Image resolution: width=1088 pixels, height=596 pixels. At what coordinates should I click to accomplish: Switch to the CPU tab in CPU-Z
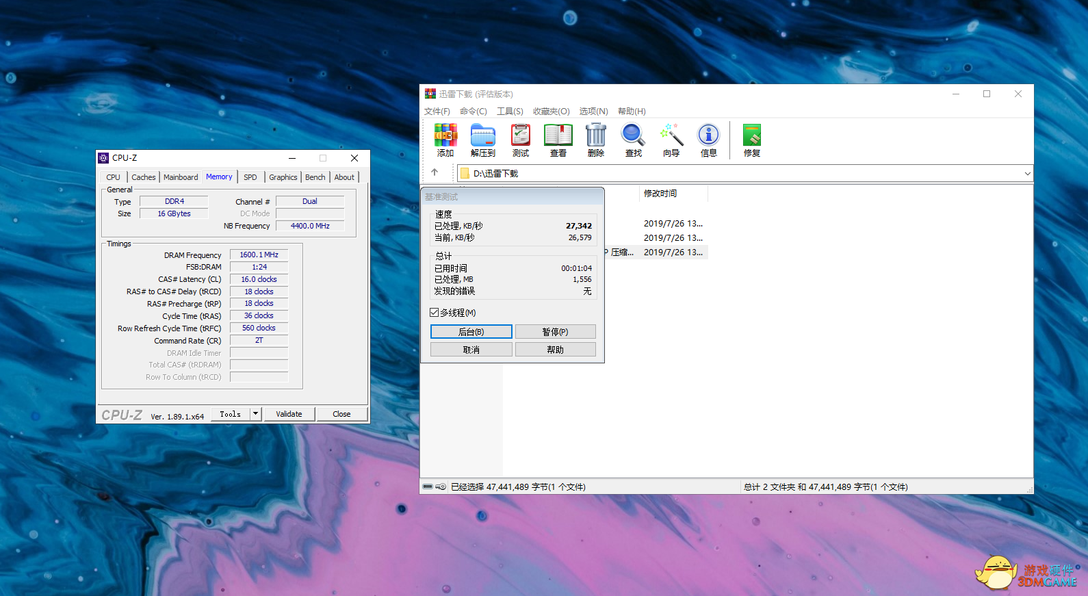click(x=114, y=177)
